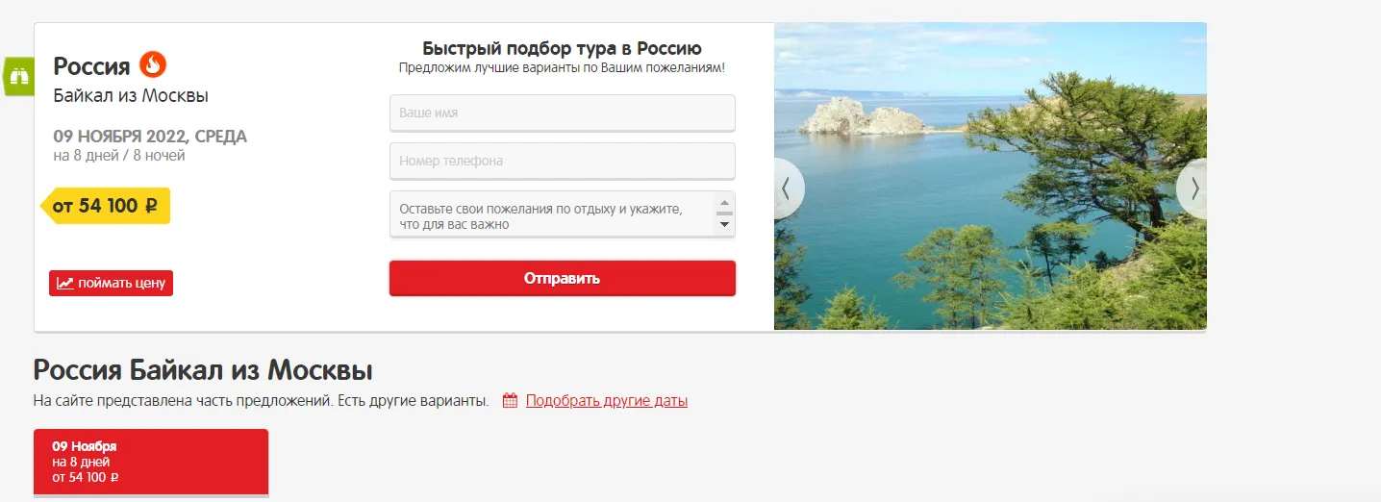Click the orange flame icon beside Россия
Image resolution: width=1381 pixels, height=502 pixels.
click(153, 65)
